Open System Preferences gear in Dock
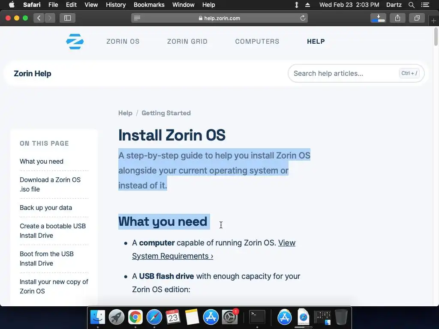This screenshot has width=439, height=329. click(230, 317)
